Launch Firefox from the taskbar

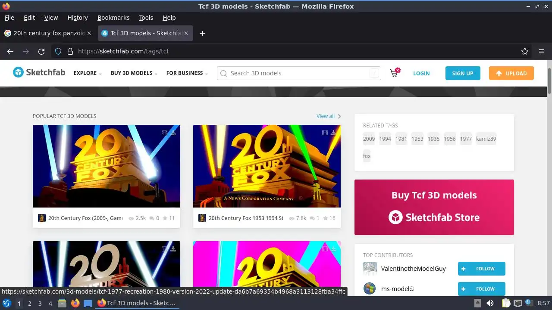click(75, 303)
